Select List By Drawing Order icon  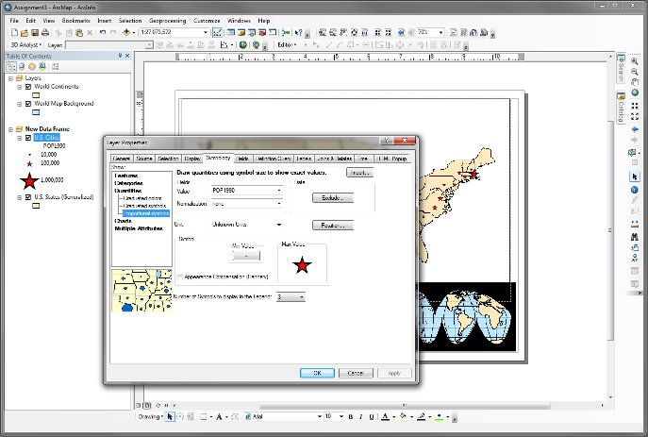[11, 67]
